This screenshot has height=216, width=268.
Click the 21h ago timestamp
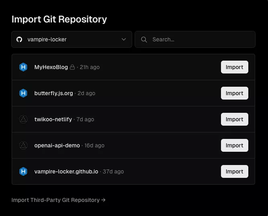click(x=90, y=67)
